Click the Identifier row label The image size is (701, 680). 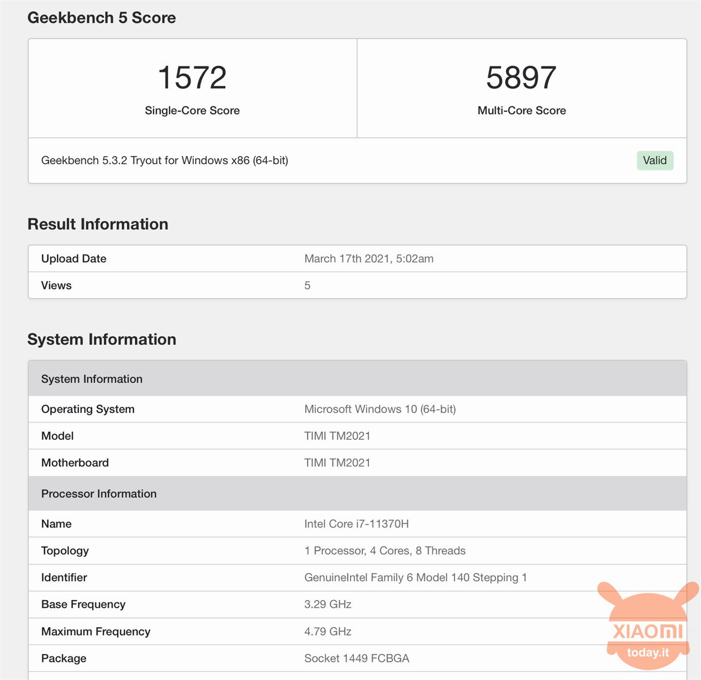click(x=64, y=577)
